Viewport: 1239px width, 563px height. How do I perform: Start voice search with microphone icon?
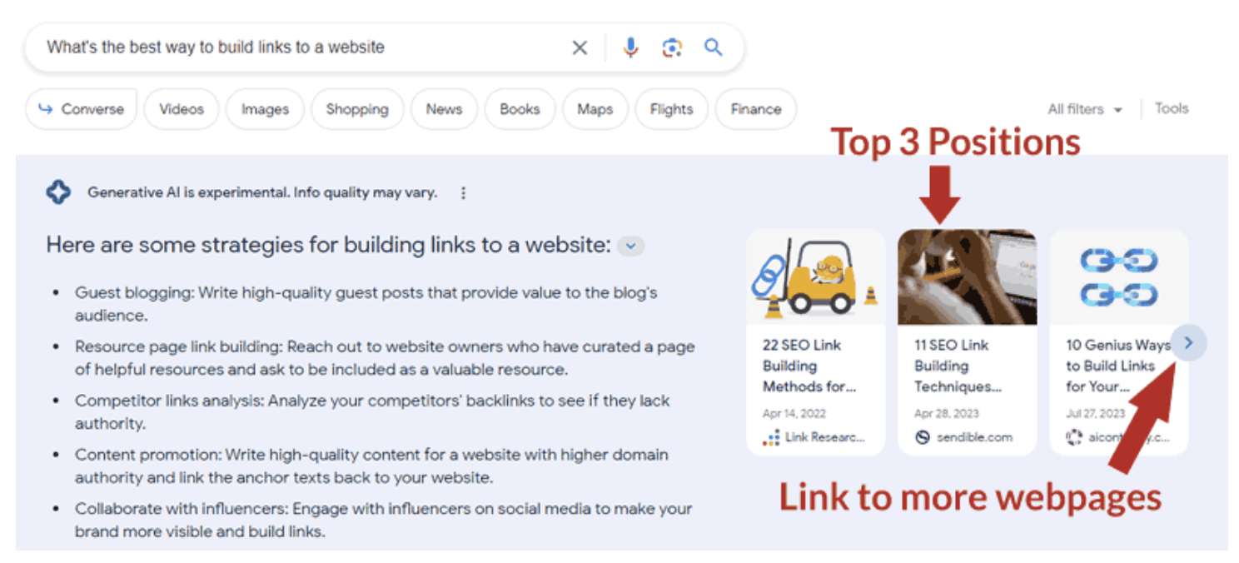[630, 47]
